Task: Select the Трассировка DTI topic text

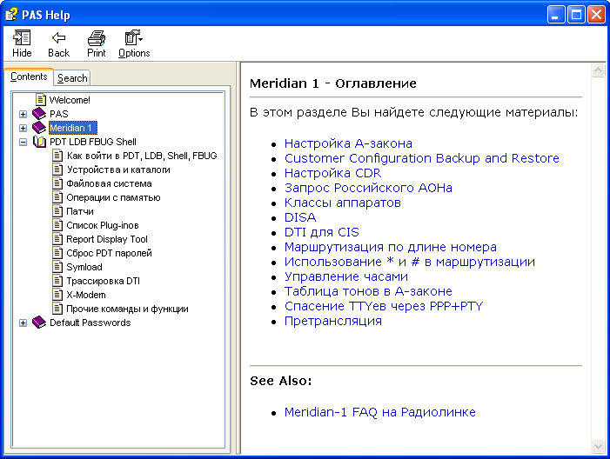Action: [x=103, y=281]
